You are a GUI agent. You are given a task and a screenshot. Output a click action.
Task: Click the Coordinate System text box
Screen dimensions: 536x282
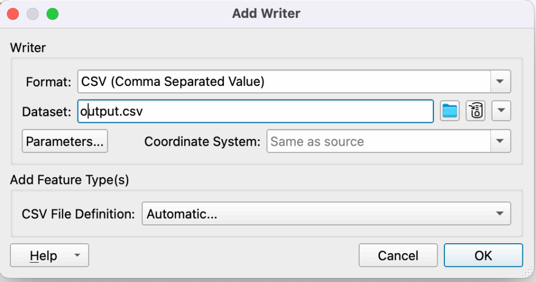pyautogui.click(x=378, y=142)
